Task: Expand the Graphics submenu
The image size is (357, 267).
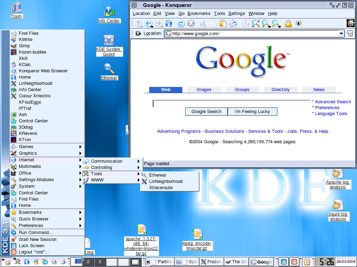Action: coord(47,153)
